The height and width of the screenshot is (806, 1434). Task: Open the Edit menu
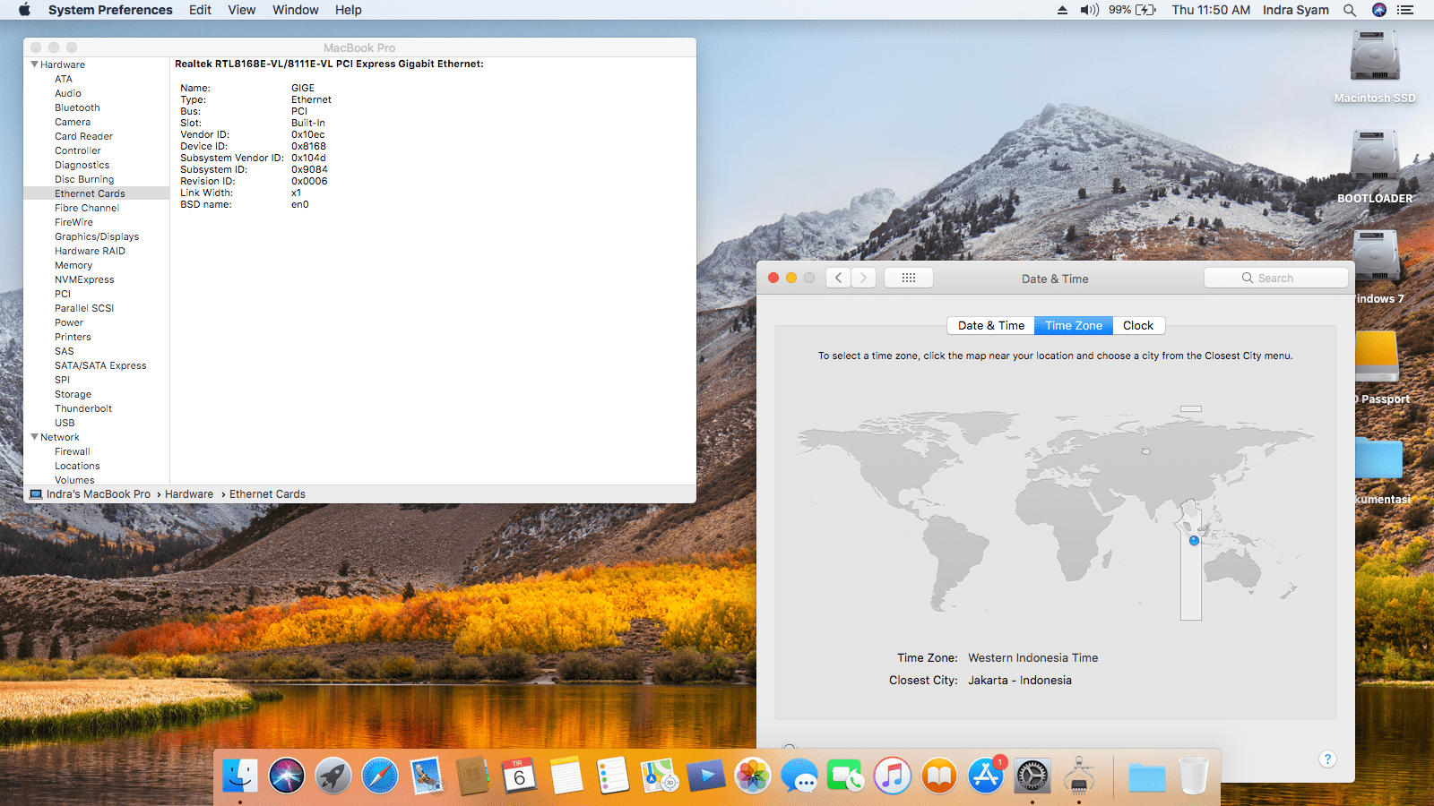point(200,10)
